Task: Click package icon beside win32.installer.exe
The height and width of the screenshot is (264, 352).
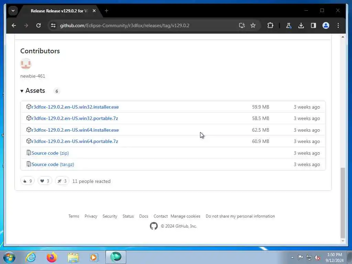Action: coord(29,107)
